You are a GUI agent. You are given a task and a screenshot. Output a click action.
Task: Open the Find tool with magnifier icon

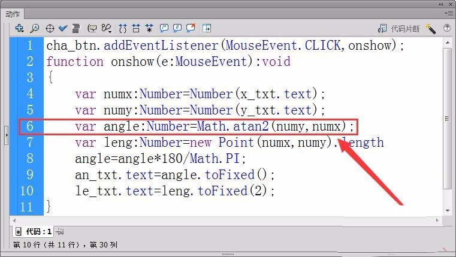tap(35, 28)
